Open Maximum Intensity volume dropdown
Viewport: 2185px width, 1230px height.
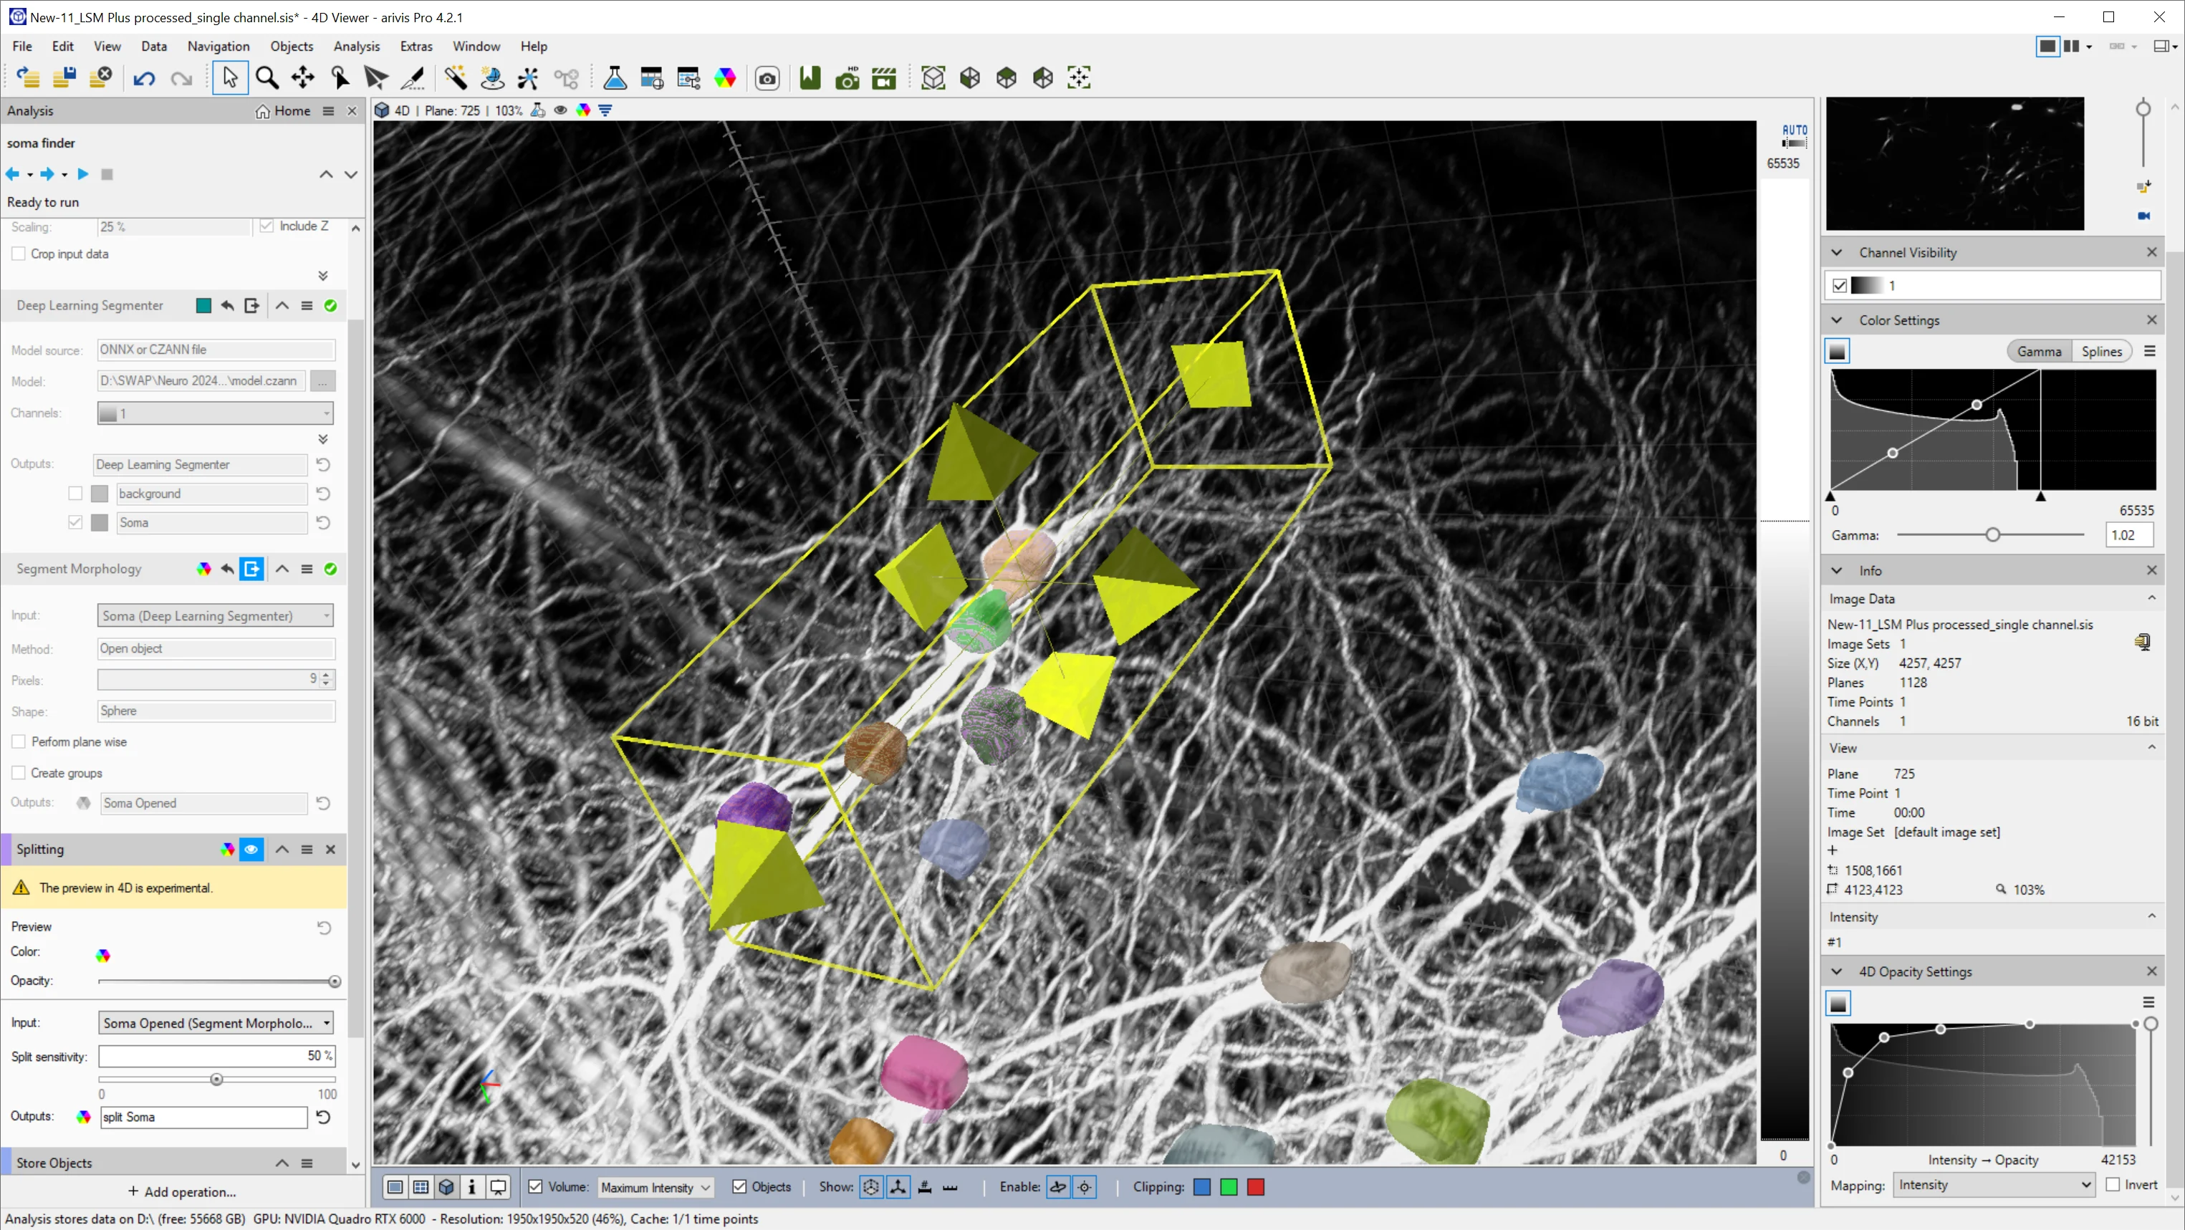pos(655,1188)
